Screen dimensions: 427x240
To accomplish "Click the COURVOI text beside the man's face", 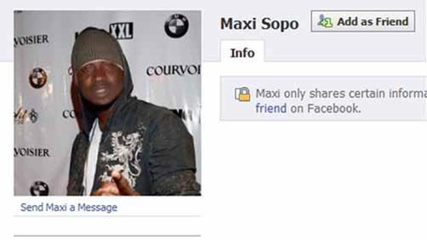I will coord(173,71).
